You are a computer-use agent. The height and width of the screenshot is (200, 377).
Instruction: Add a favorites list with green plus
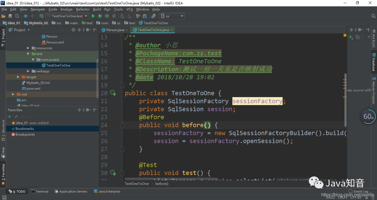pos(9,117)
